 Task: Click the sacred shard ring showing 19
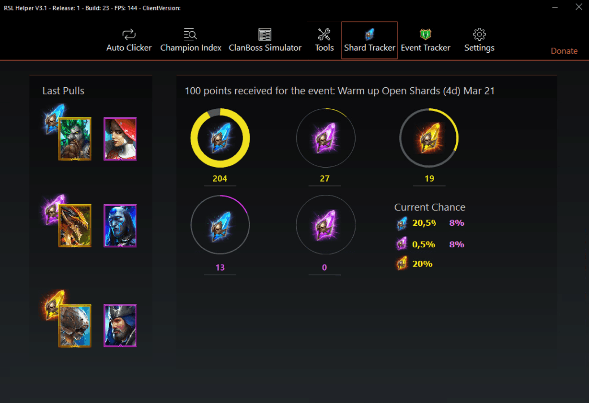tap(429, 138)
